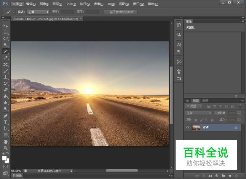Toggle shape layer filter
Screen dimensions: 246x179
[226, 107]
